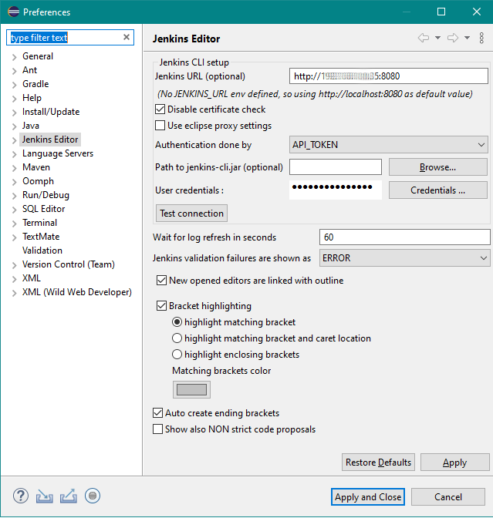493x518 pixels.
Task: Expand the Gradle tree node
Action: (x=14, y=85)
